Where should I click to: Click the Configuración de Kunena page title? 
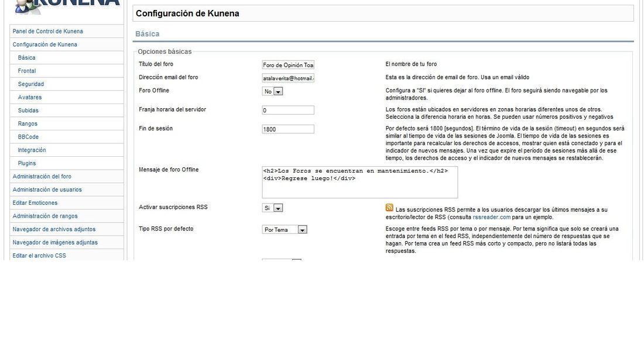click(x=187, y=13)
